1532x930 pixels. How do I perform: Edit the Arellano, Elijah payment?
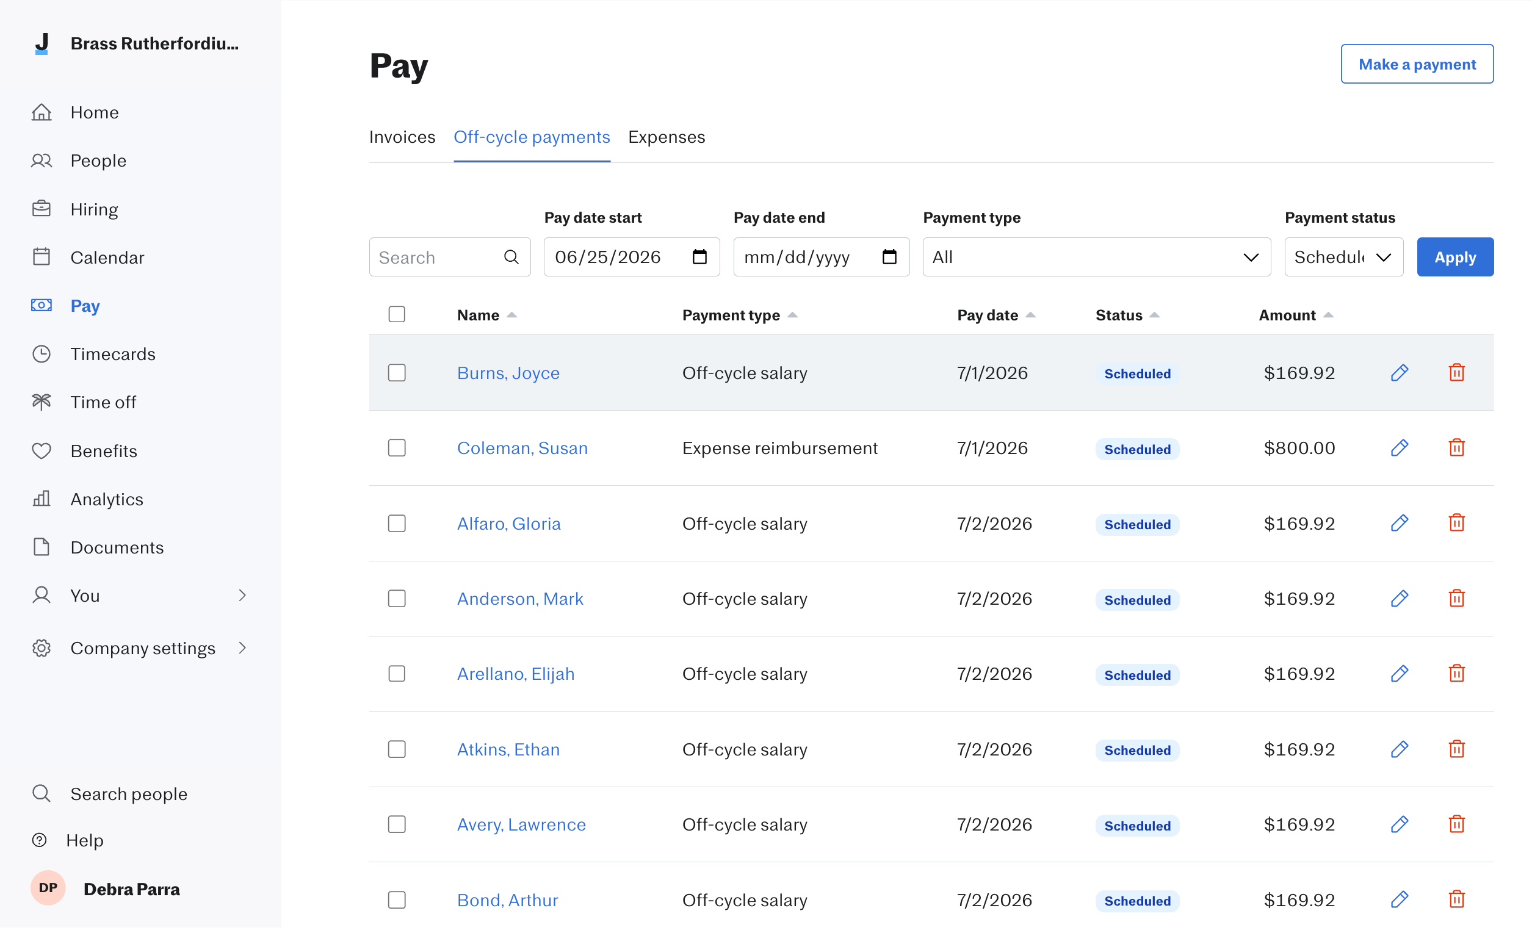tap(1399, 674)
